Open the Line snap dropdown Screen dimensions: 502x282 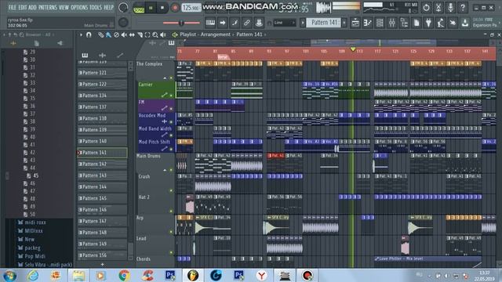[284, 23]
